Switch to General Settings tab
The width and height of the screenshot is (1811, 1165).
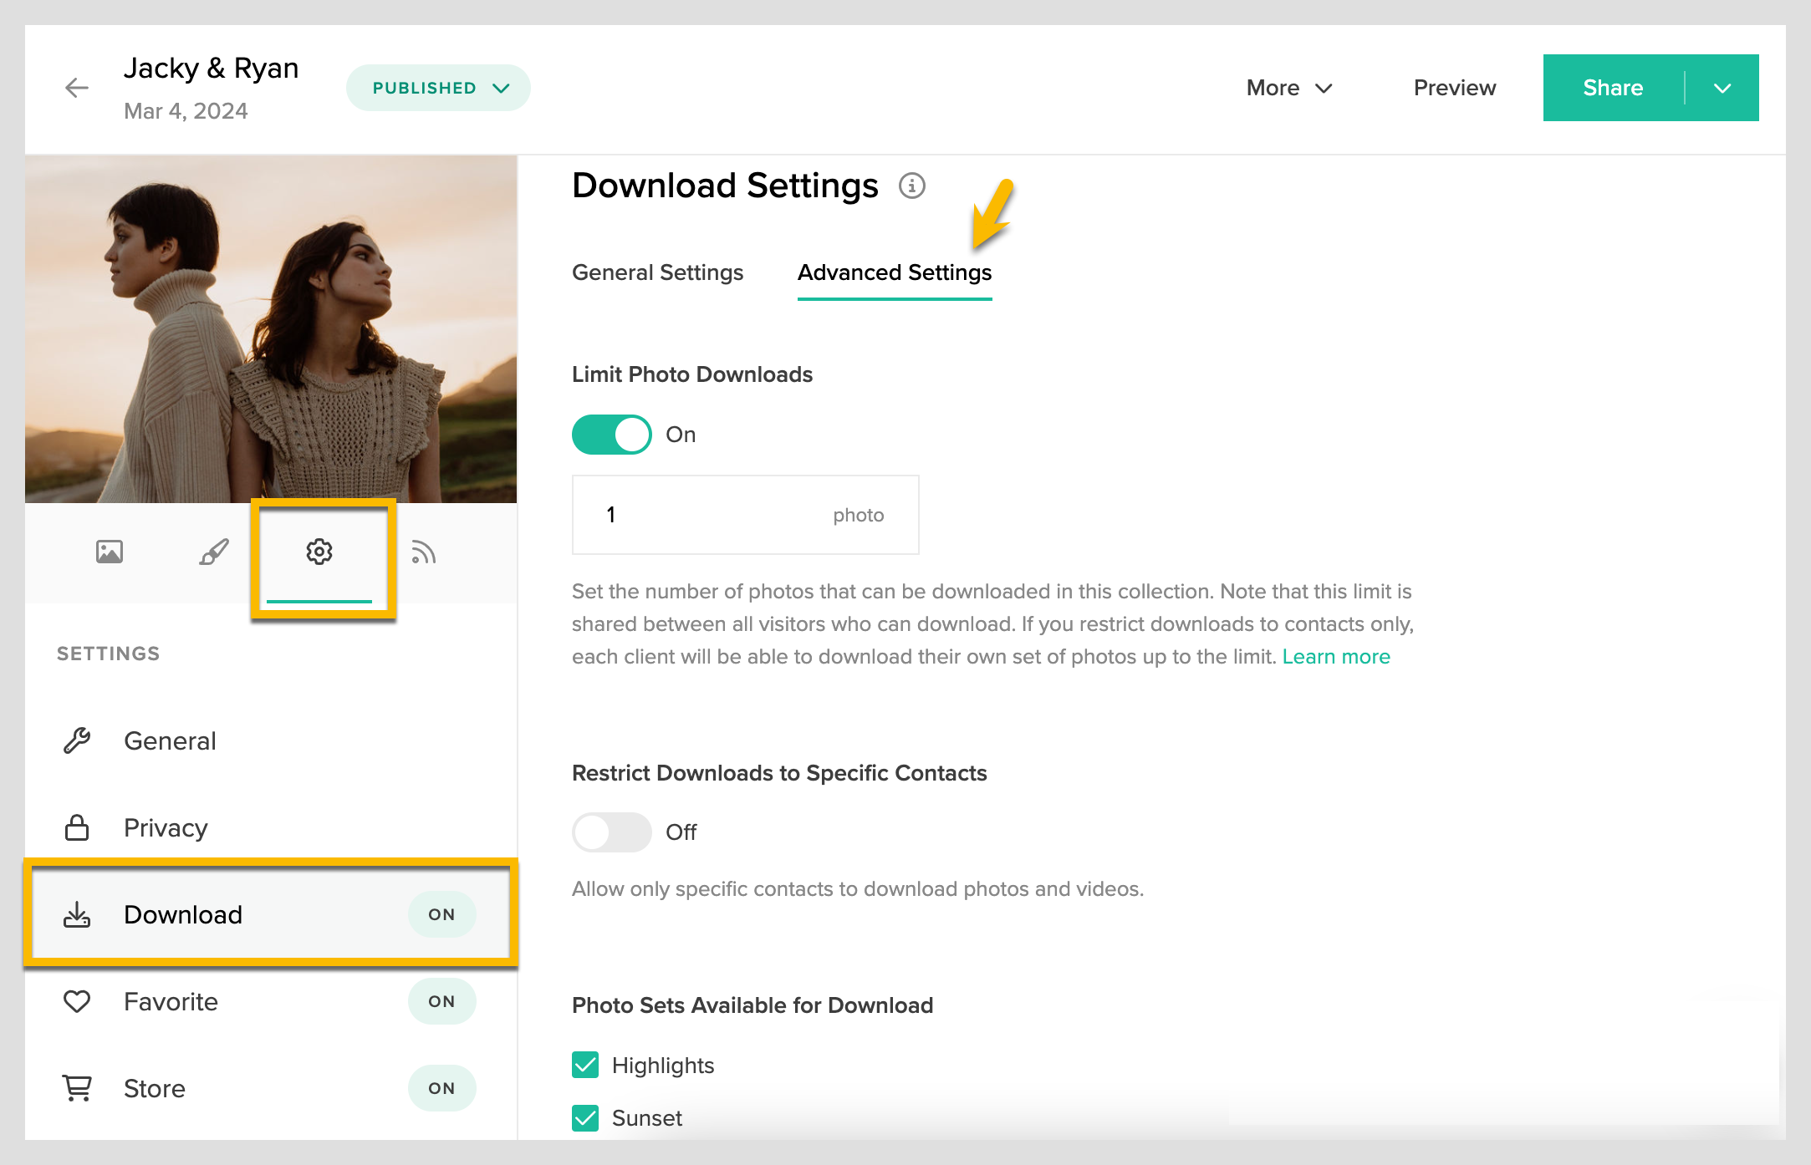[657, 272]
